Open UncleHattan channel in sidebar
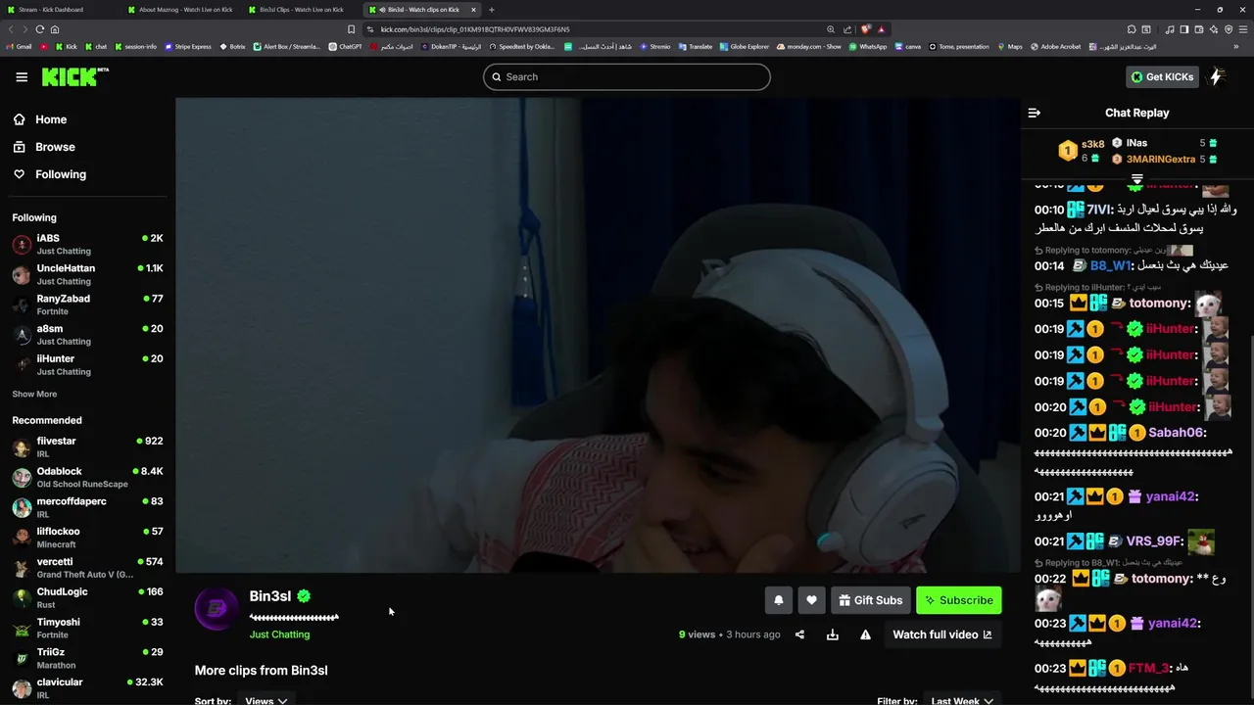This screenshot has height=705, width=1254. [86, 274]
